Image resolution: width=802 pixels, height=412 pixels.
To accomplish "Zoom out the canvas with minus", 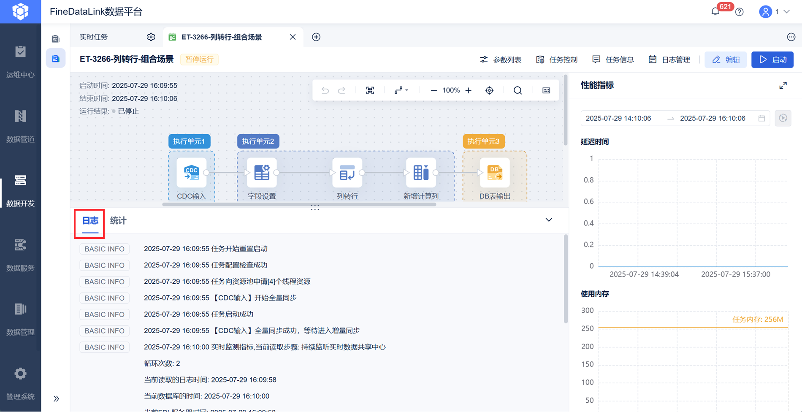I will (x=434, y=90).
